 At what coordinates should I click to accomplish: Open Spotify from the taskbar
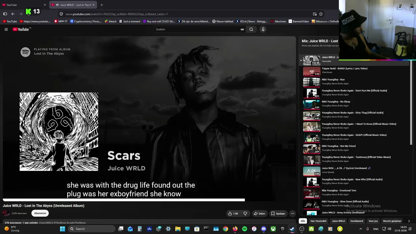(x=244, y=229)
